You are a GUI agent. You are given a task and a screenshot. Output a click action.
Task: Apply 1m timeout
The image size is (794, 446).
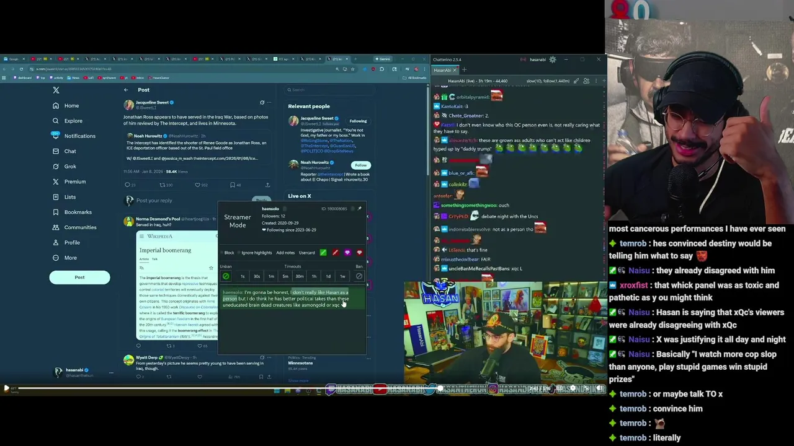tap(271, 276)
